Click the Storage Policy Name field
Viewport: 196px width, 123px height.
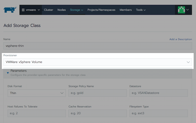tap(97, 93)
